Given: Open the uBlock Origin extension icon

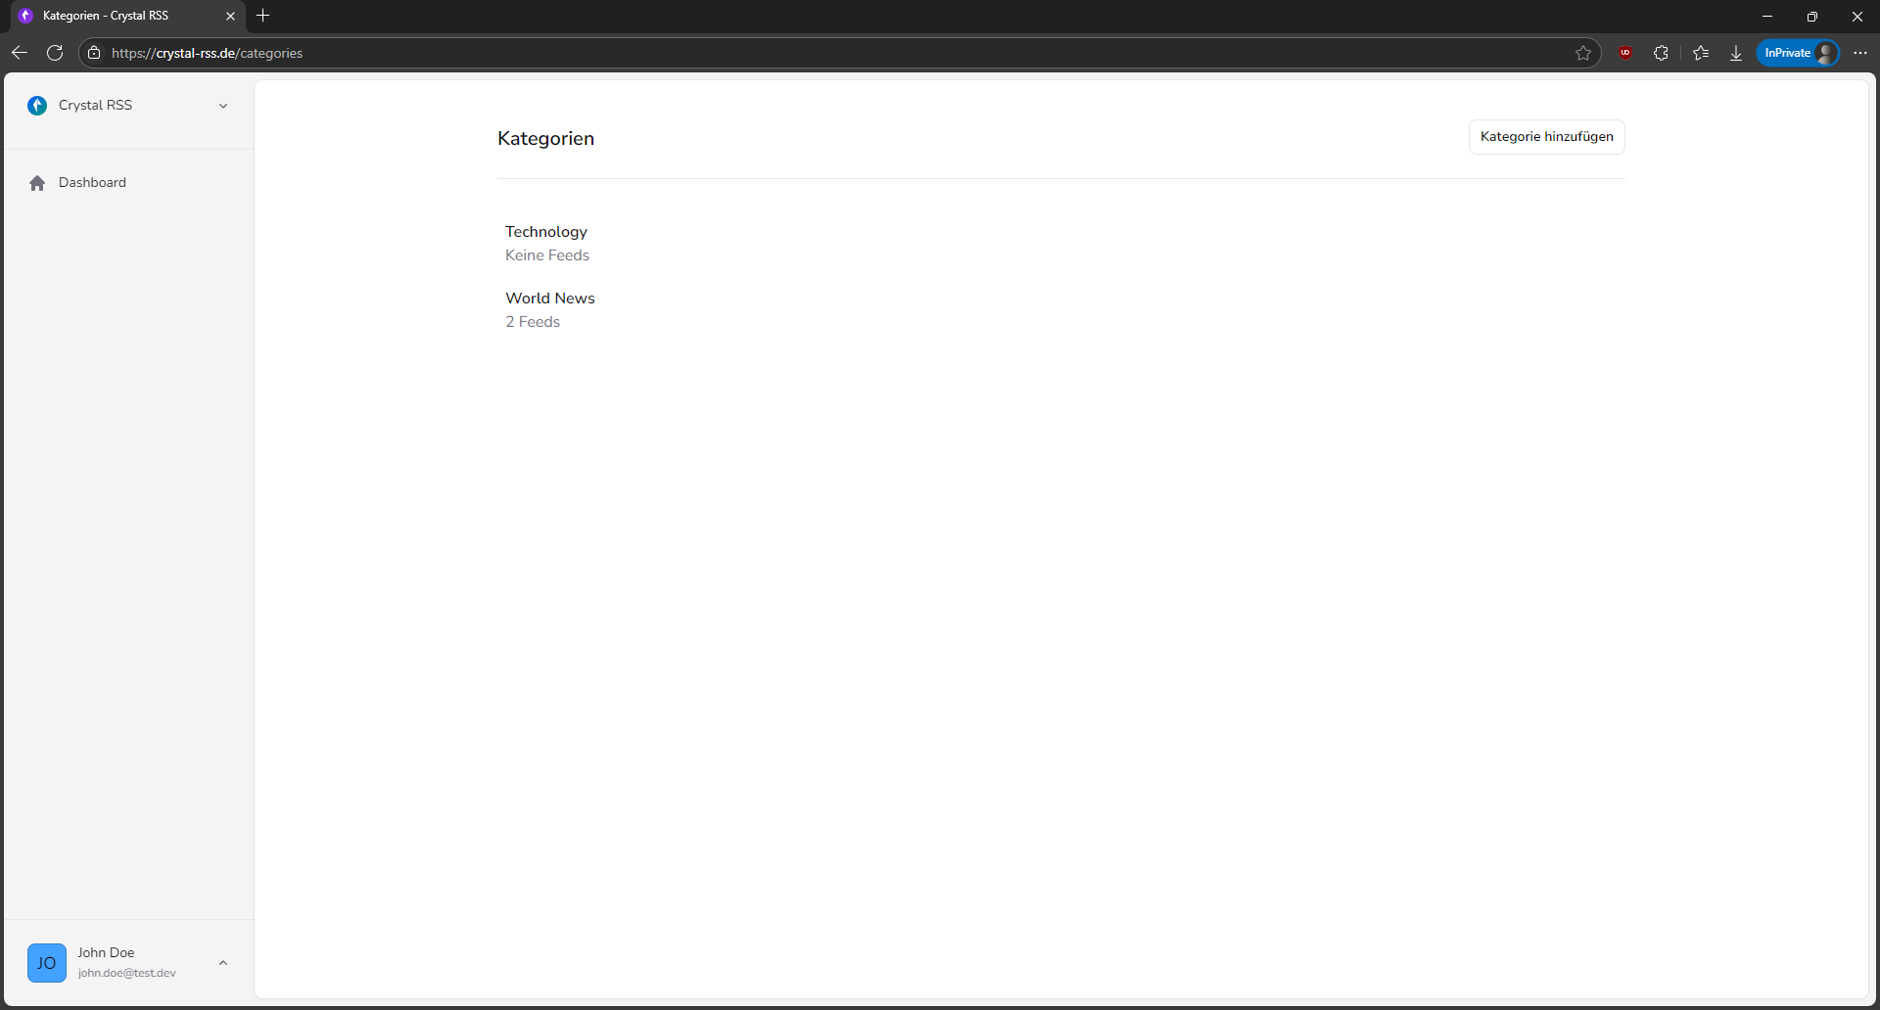Looking at the screenshot, I should 1625,53.
